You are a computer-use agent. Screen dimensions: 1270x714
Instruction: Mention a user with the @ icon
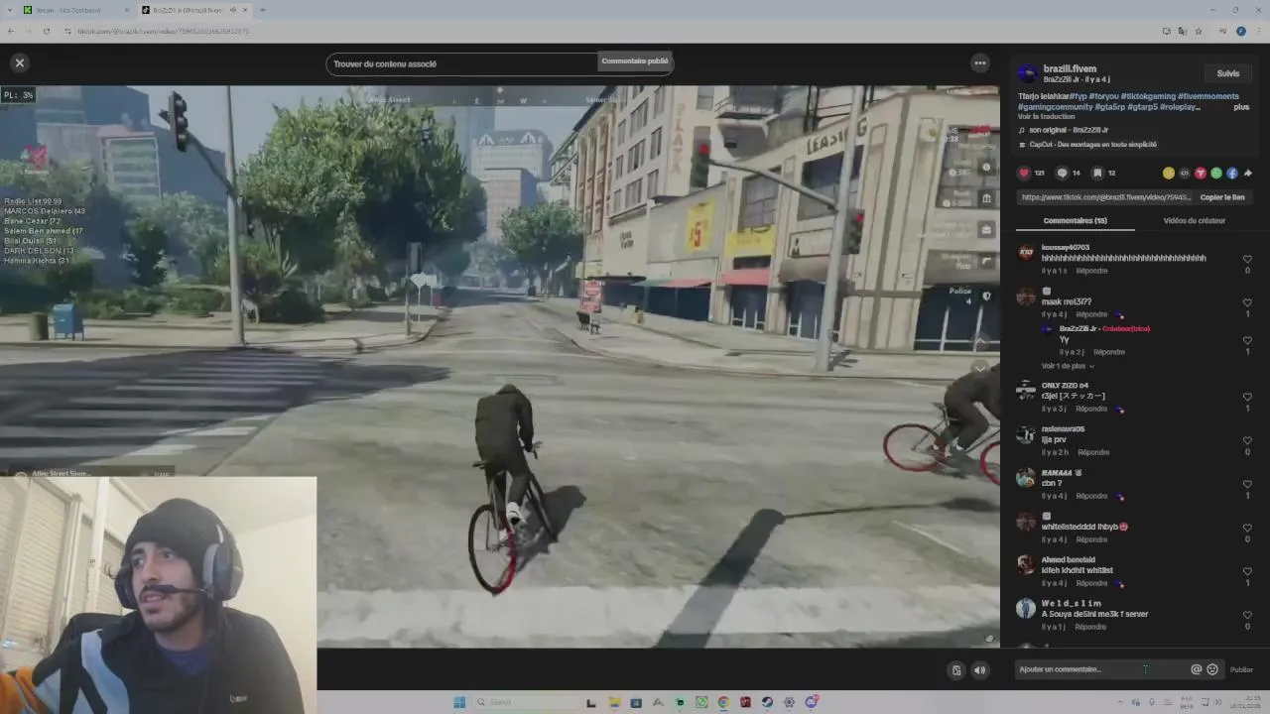coord(1196,669)
